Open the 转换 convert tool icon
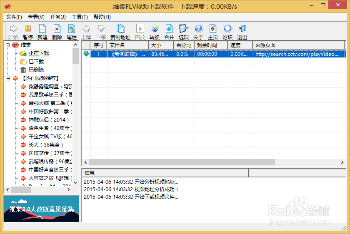The image size is (350, 234). 155,32
